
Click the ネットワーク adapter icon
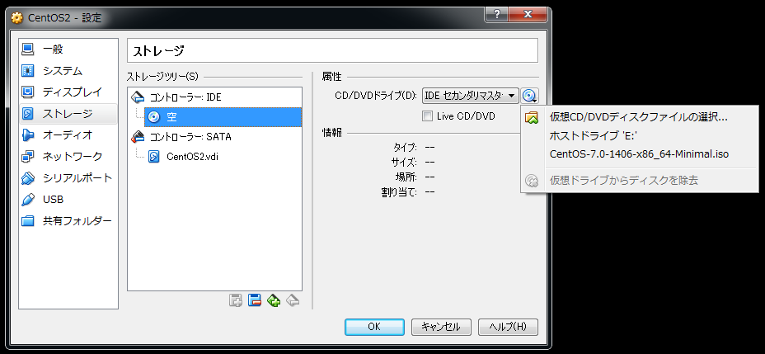pos(28,156)
